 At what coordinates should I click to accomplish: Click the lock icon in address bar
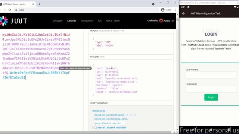point(16,10)
